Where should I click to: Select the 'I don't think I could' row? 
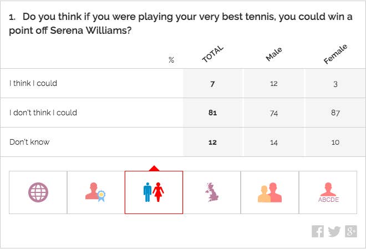point(183,113)
